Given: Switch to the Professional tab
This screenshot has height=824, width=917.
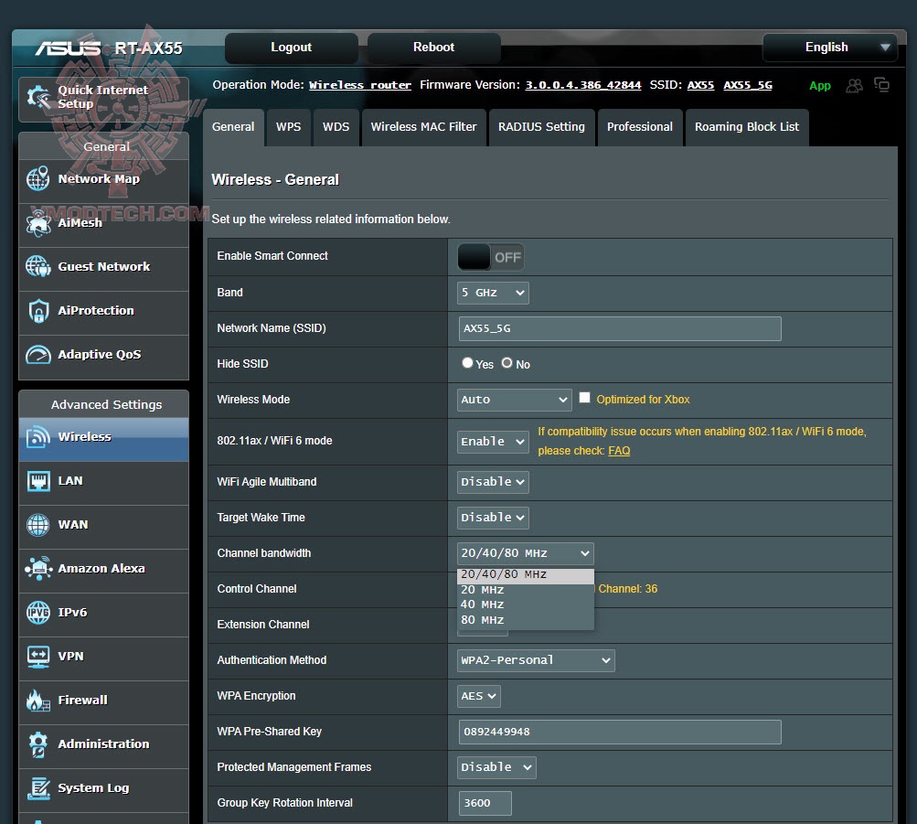Looking at the screenshot, I should point(640,127).
